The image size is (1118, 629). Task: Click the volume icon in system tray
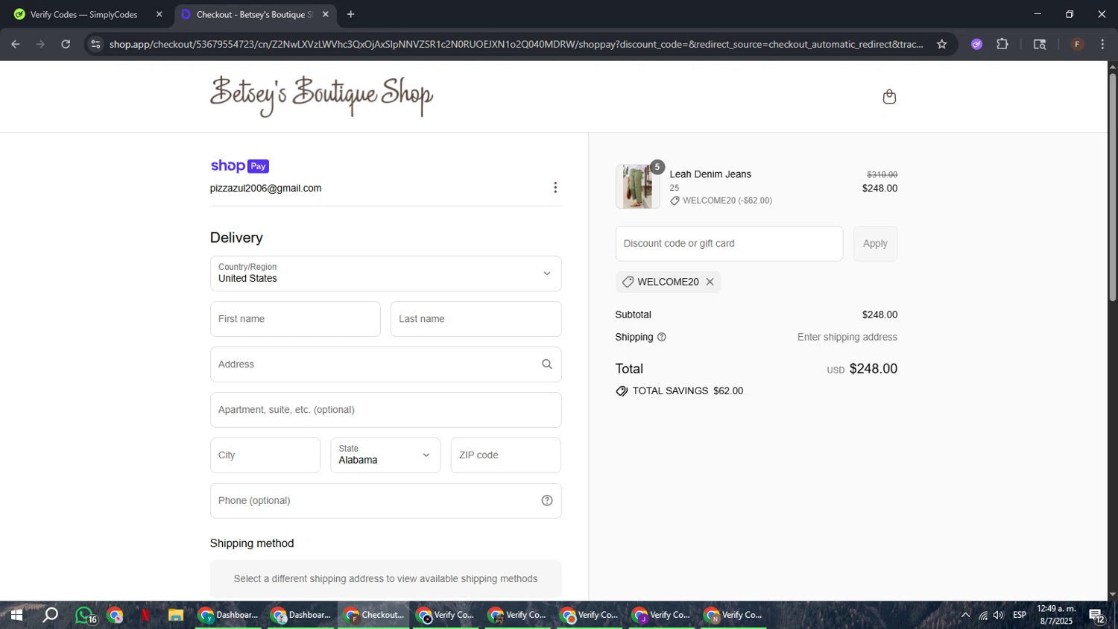tap(999, 616)
